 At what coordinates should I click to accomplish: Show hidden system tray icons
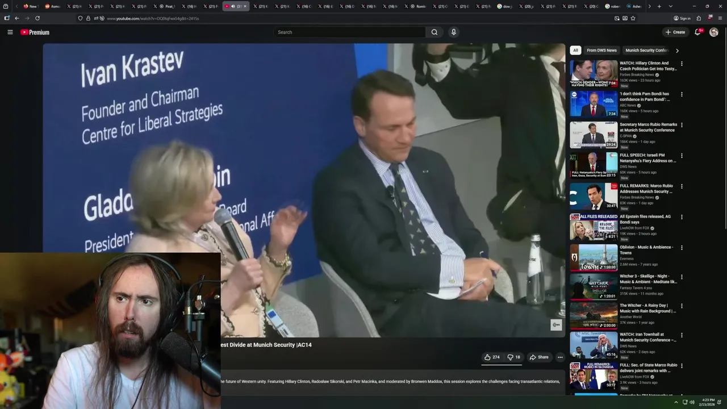[676, 402]
